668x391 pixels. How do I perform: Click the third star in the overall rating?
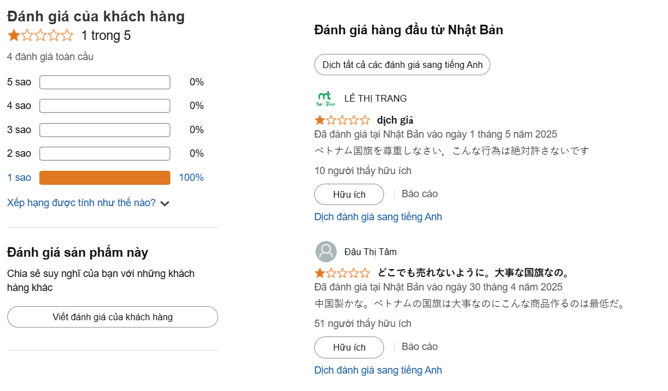[40, 35]
